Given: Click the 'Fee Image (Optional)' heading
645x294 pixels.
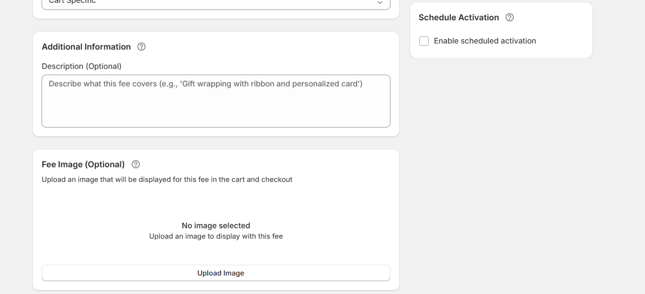Looking at the screenshot, I should tap(83, 164).
